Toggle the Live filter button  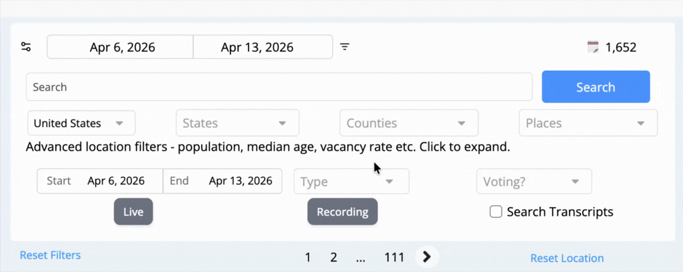click(x=133, y=212)
